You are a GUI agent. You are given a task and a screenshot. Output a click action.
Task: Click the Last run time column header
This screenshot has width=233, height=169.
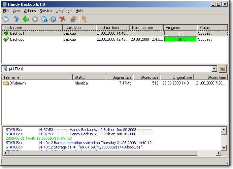(113, 28)
